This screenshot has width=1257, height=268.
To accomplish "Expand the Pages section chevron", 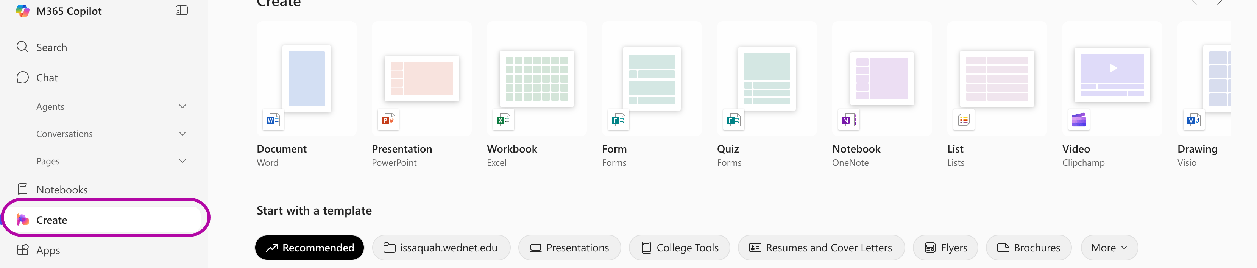I will (182, 161).
